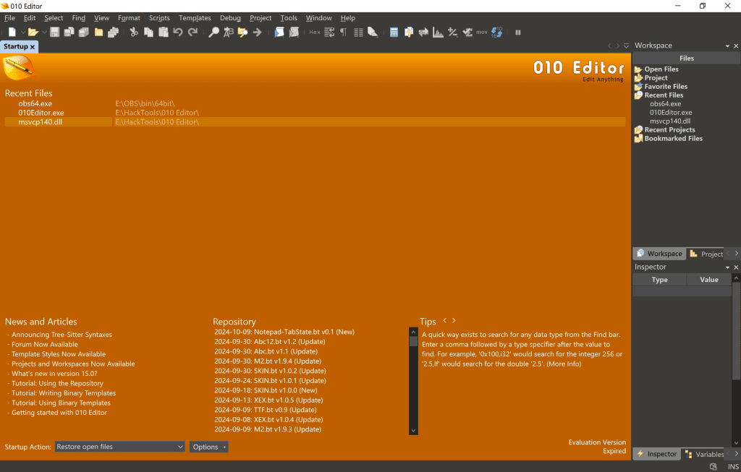Screen dimensions: 741x472
Task: Click the Save floppy disk icon
Action: [55, 32]
